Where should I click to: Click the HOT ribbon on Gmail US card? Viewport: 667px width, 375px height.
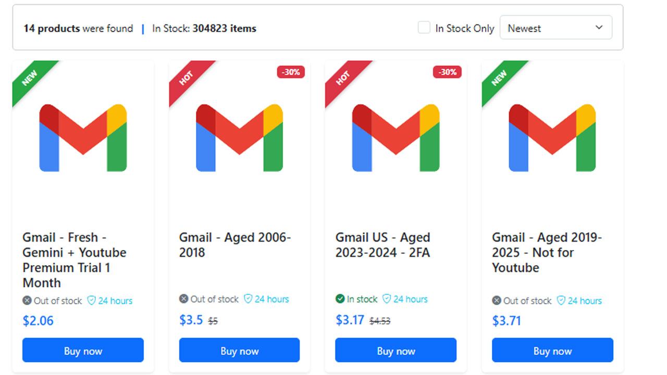(343, 78)
